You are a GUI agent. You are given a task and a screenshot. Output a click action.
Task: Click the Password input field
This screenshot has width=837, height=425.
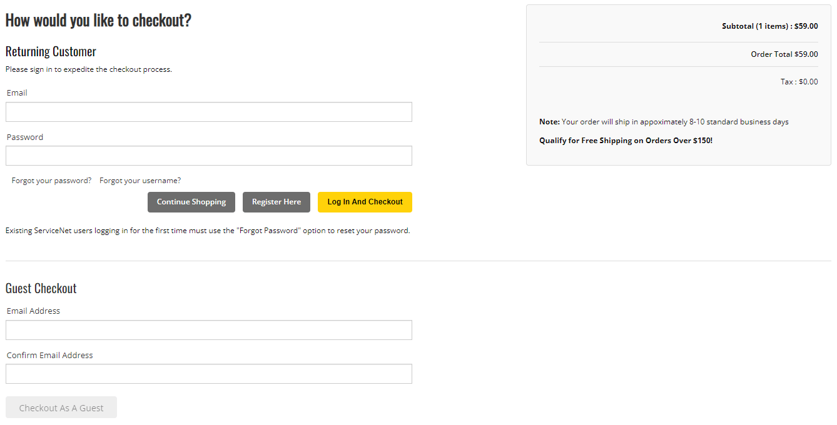pos(208,155)
